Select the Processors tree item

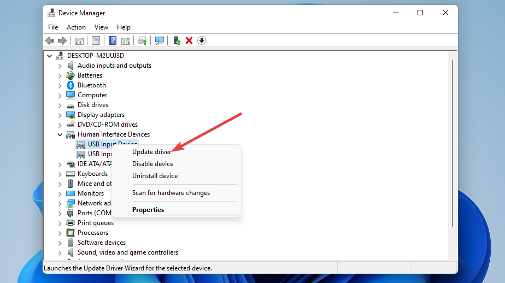coord(93,233)
